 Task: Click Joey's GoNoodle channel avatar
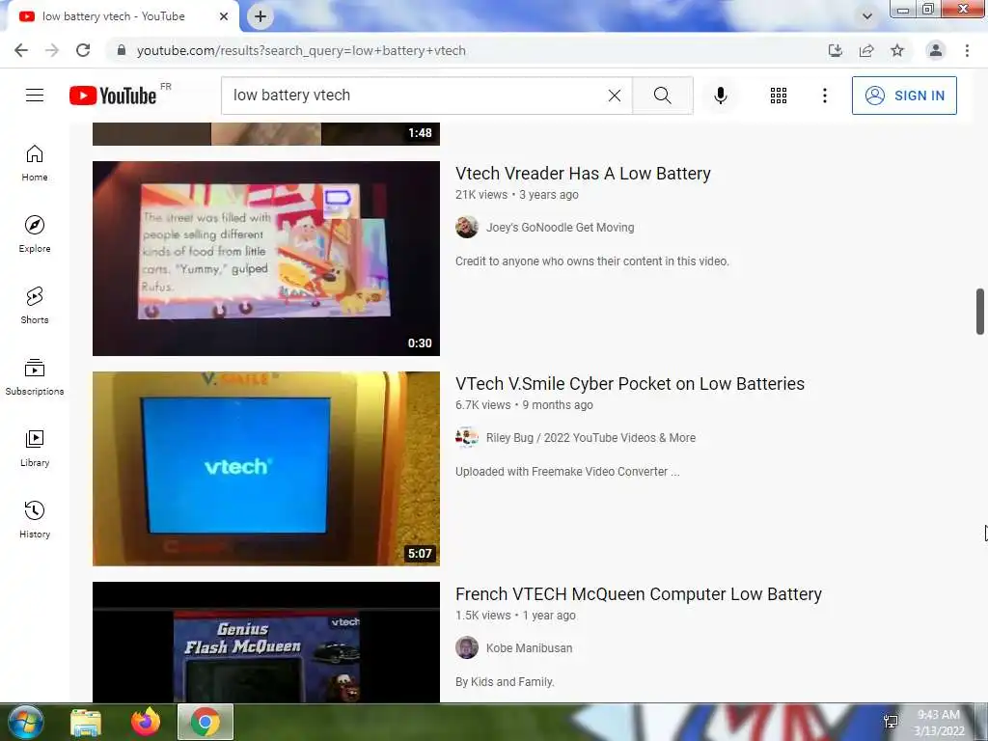point(467,228)
